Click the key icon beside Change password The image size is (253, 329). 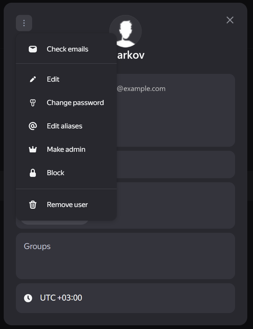point(33,103)
